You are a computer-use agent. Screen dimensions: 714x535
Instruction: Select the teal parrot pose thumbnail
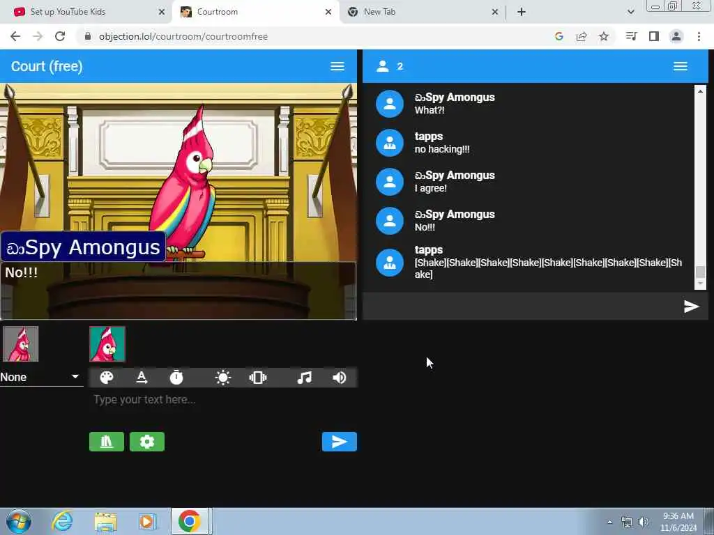pos(107,344)
